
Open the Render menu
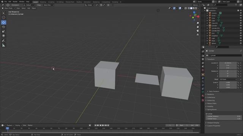coord(15,2)
